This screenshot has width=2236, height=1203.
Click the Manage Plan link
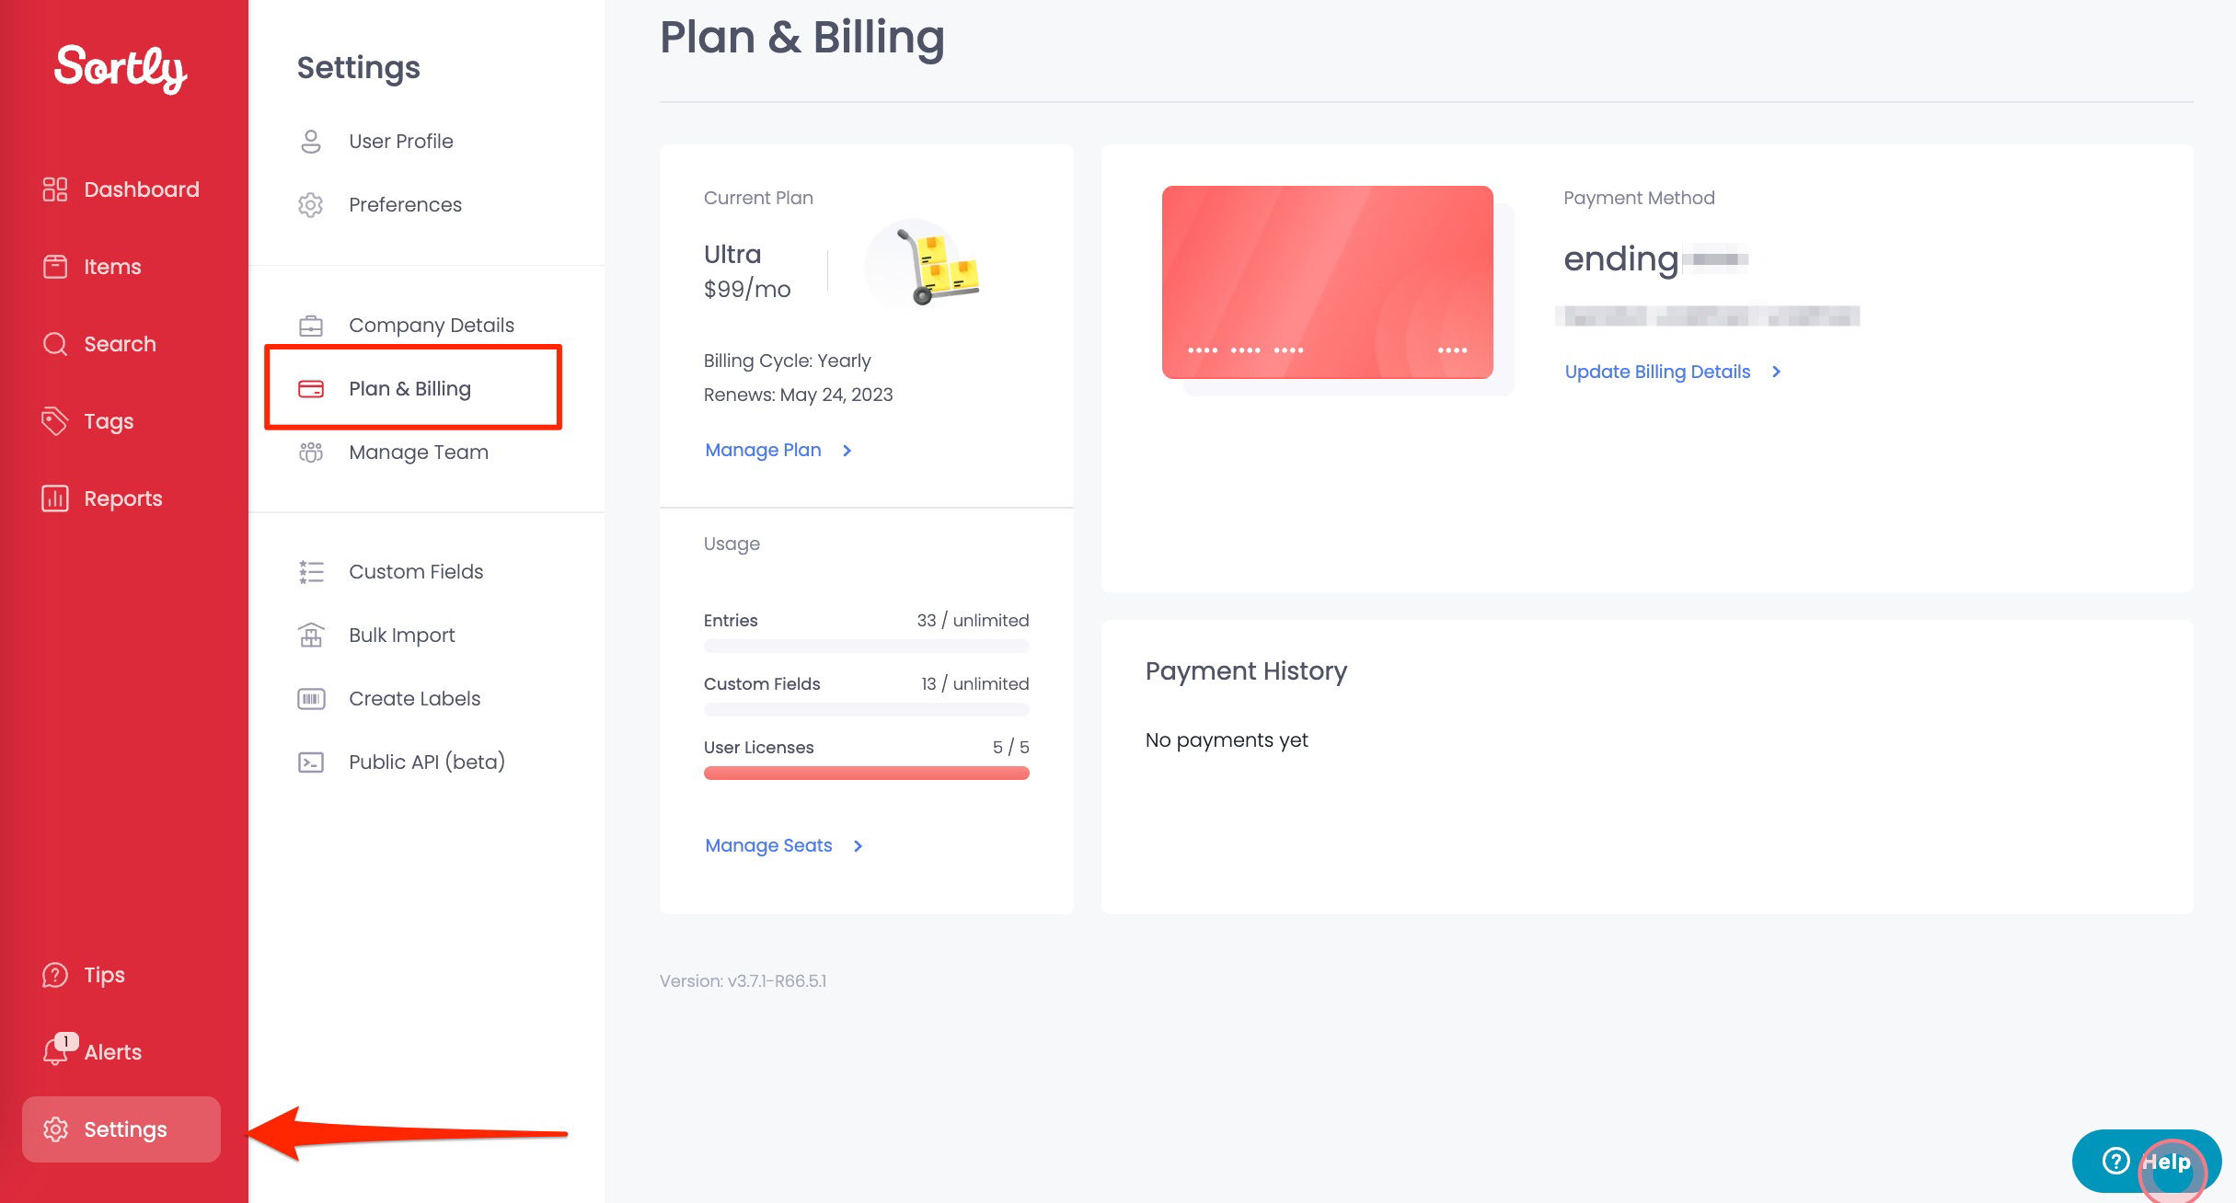click(763, 449)
